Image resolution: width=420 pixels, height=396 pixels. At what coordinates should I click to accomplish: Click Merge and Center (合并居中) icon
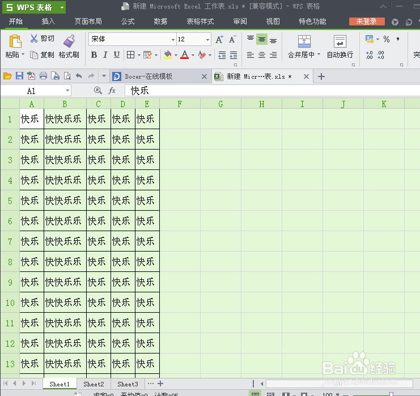(x=304, y=41)
